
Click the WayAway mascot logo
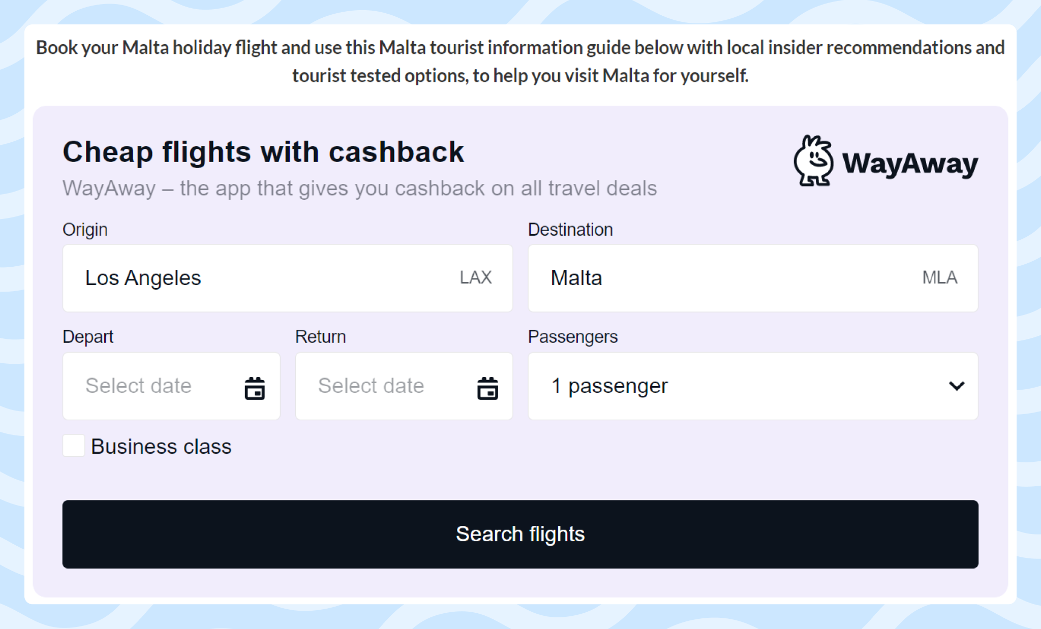814,161
